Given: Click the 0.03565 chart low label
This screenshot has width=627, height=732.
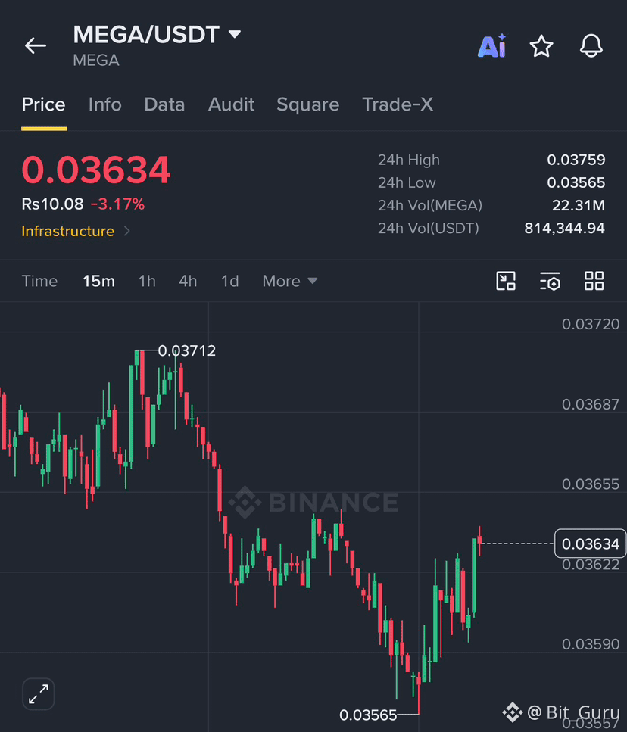Looking at the screenshot, I should coord(368,715).
